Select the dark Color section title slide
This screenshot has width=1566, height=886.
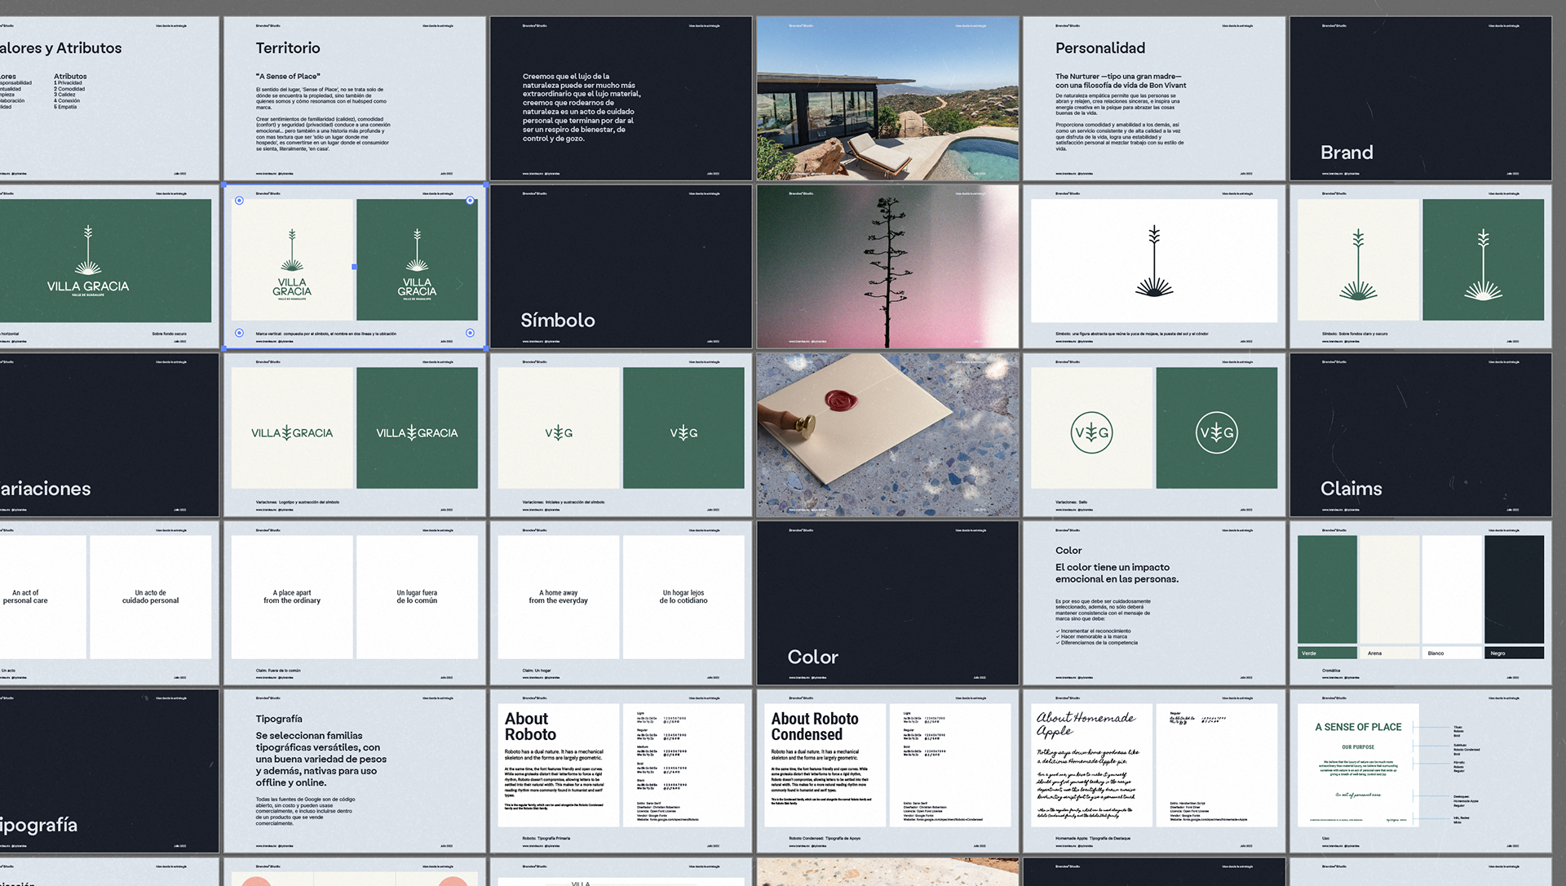pyautogui.click(x=887, y=603)
